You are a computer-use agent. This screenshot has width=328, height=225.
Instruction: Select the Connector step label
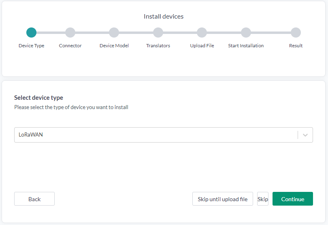70,46
